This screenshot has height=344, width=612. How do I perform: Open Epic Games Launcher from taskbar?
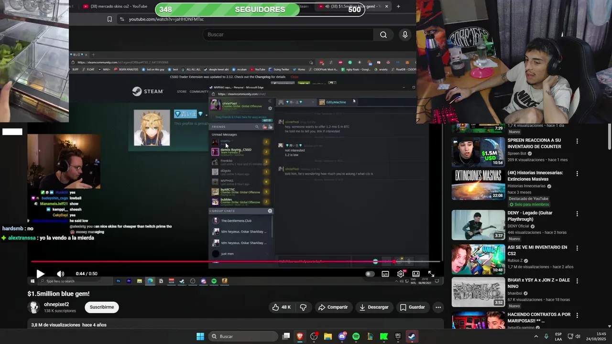[x=398, y=336]
